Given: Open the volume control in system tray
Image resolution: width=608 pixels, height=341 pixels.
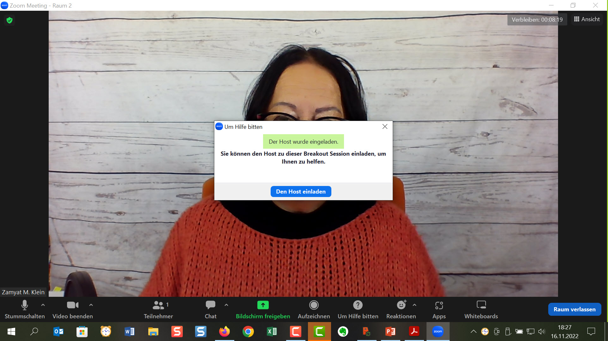Looking at the screenshot, I should point(542,332).
